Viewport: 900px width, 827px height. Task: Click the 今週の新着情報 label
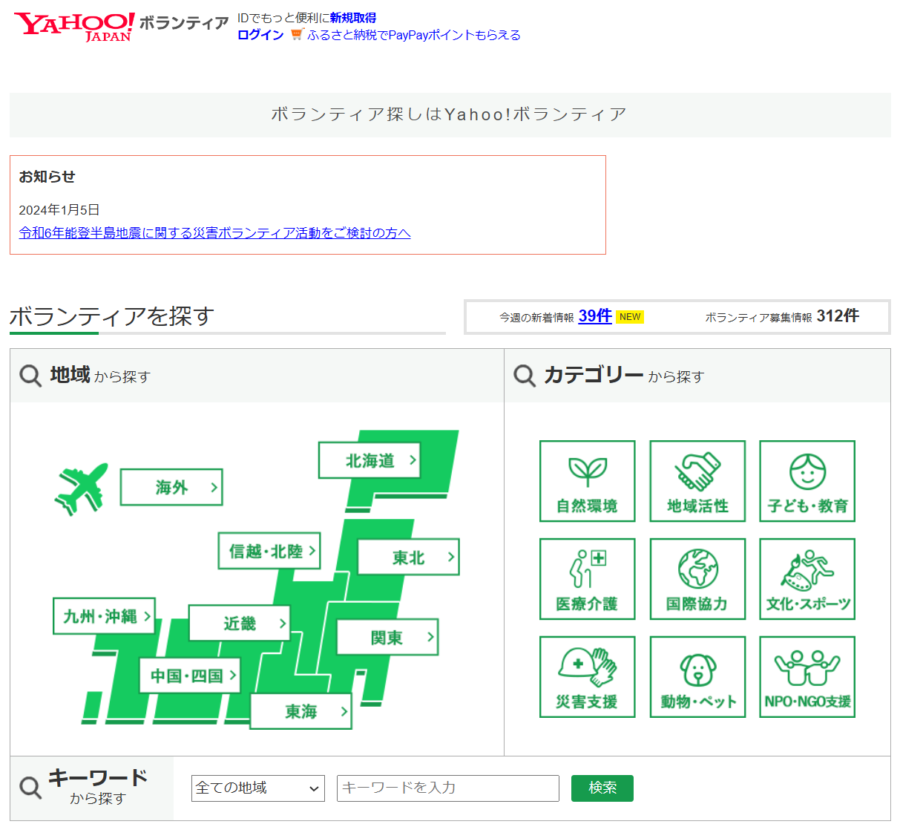[x=536, y=318]
